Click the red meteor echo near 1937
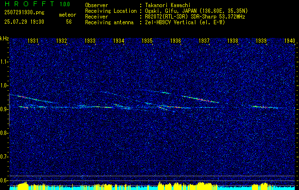 (x=201, y=99)
